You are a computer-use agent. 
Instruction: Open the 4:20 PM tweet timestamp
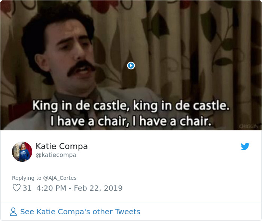tap(51, 188)
